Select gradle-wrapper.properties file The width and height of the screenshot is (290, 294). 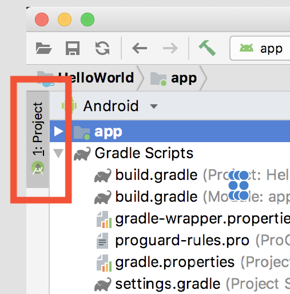193,219
